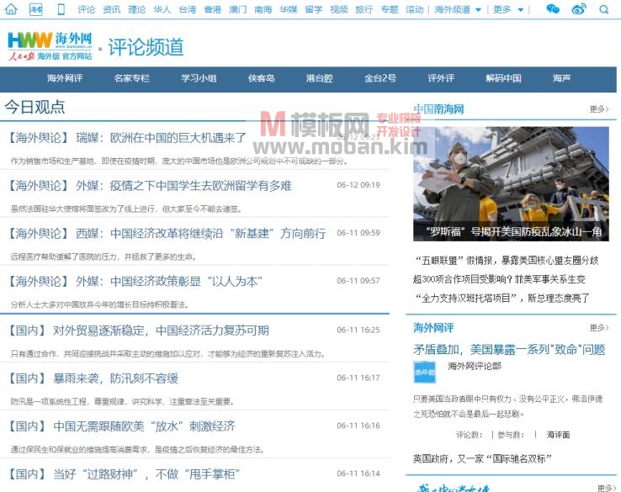Select the 名家专栏 navigation tab
Image resolution: width=621 pixels, height=492 pixels.
[132, 78]
